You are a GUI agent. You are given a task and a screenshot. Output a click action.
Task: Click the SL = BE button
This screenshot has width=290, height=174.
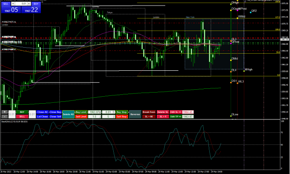click(149, 117)
